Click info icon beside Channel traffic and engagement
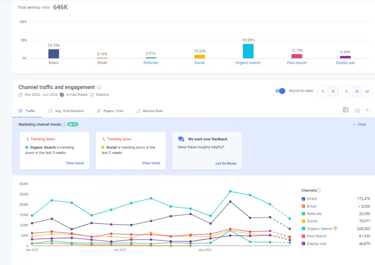The width and height of the screenshot is (375, 265). 99,87
